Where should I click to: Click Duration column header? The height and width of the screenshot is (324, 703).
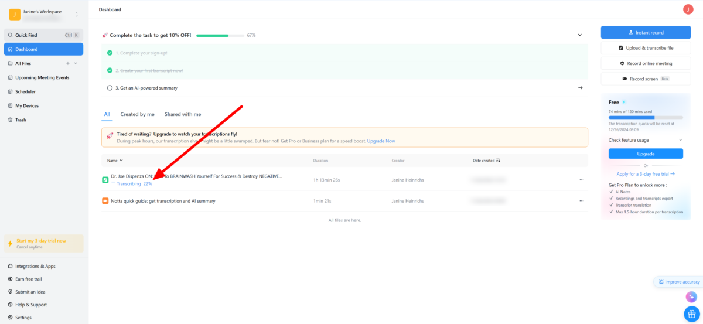tap(320, 160)
